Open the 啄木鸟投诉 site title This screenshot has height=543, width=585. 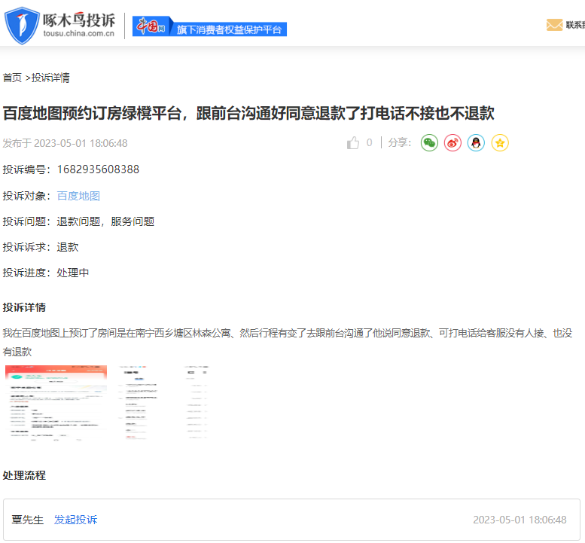[79, 20]
